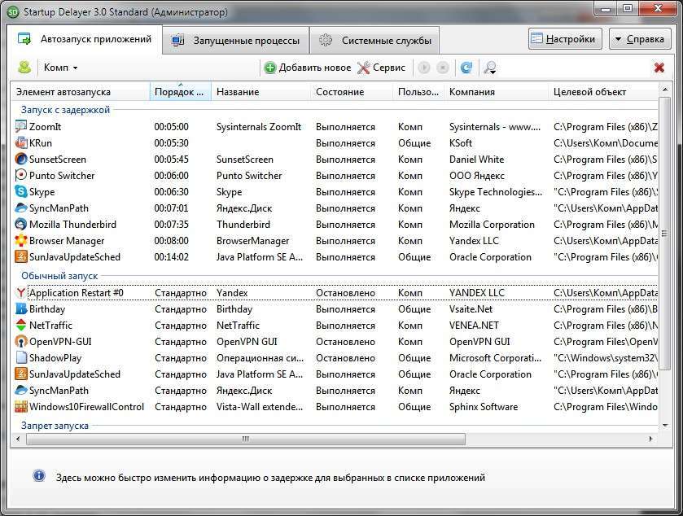
Task: Switch to Системные службы tab
Action: 374,41
